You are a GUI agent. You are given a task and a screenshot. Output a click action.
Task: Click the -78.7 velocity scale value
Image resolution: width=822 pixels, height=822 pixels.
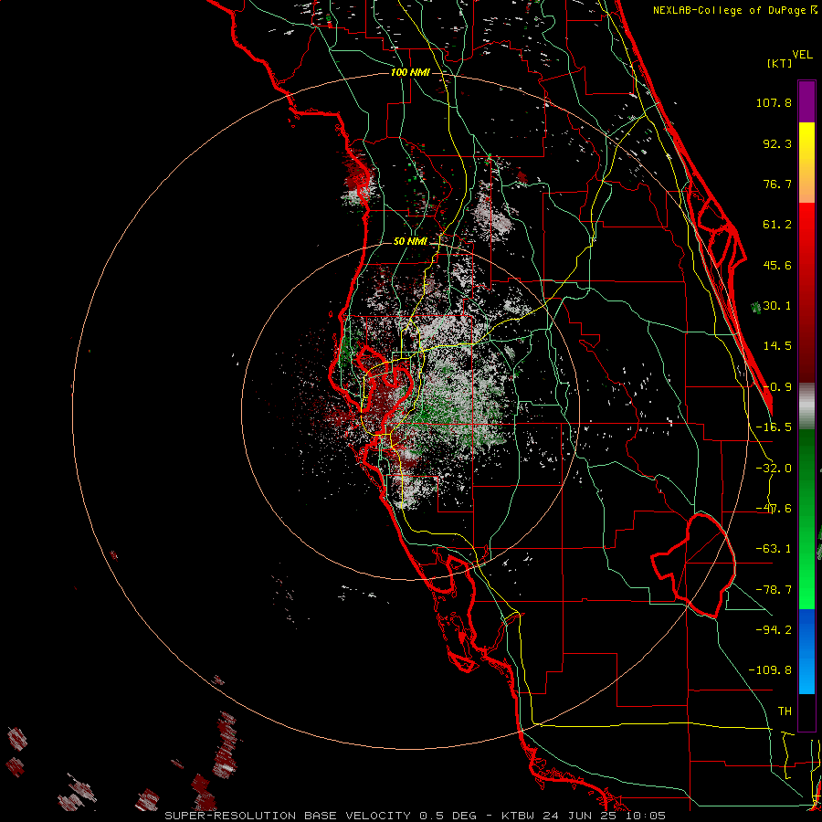(774, 590)
